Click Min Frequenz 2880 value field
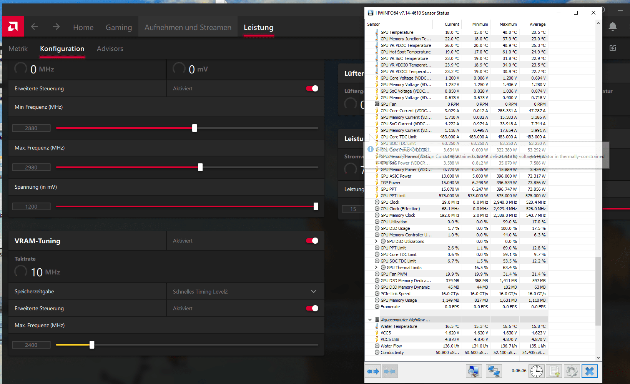The width and height of the screenshot is (630, 384). point(31,128)
